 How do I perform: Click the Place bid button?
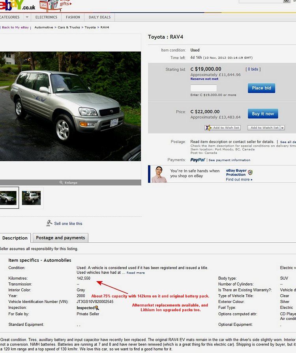[262, 88]
